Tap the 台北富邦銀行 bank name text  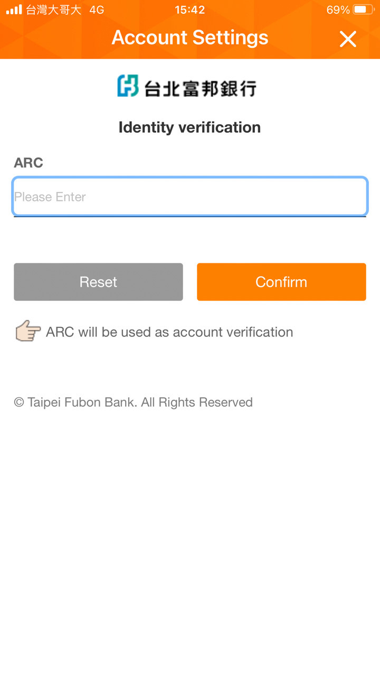[x=200, y=87]
